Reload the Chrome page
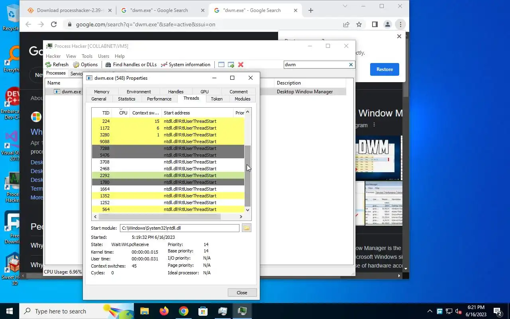Viewport: 510px width, 319px height. pos(54,24)
